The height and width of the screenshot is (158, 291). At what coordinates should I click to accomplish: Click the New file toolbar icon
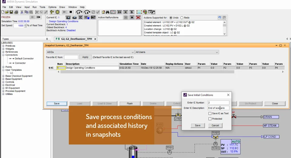click(x=3, y=12)
